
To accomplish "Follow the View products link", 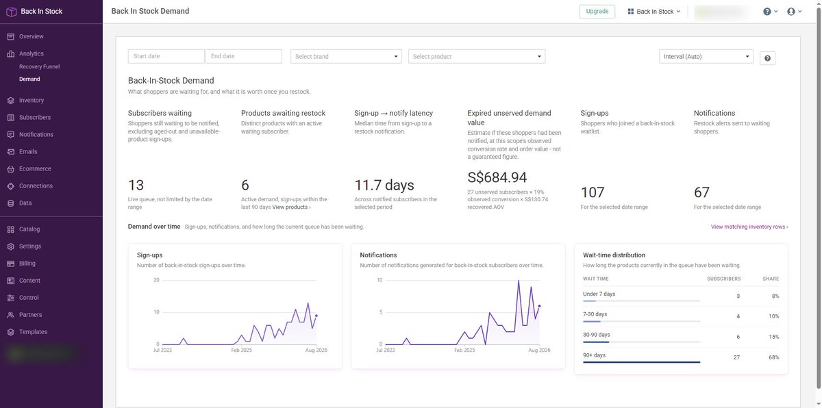I will [291, 207].
